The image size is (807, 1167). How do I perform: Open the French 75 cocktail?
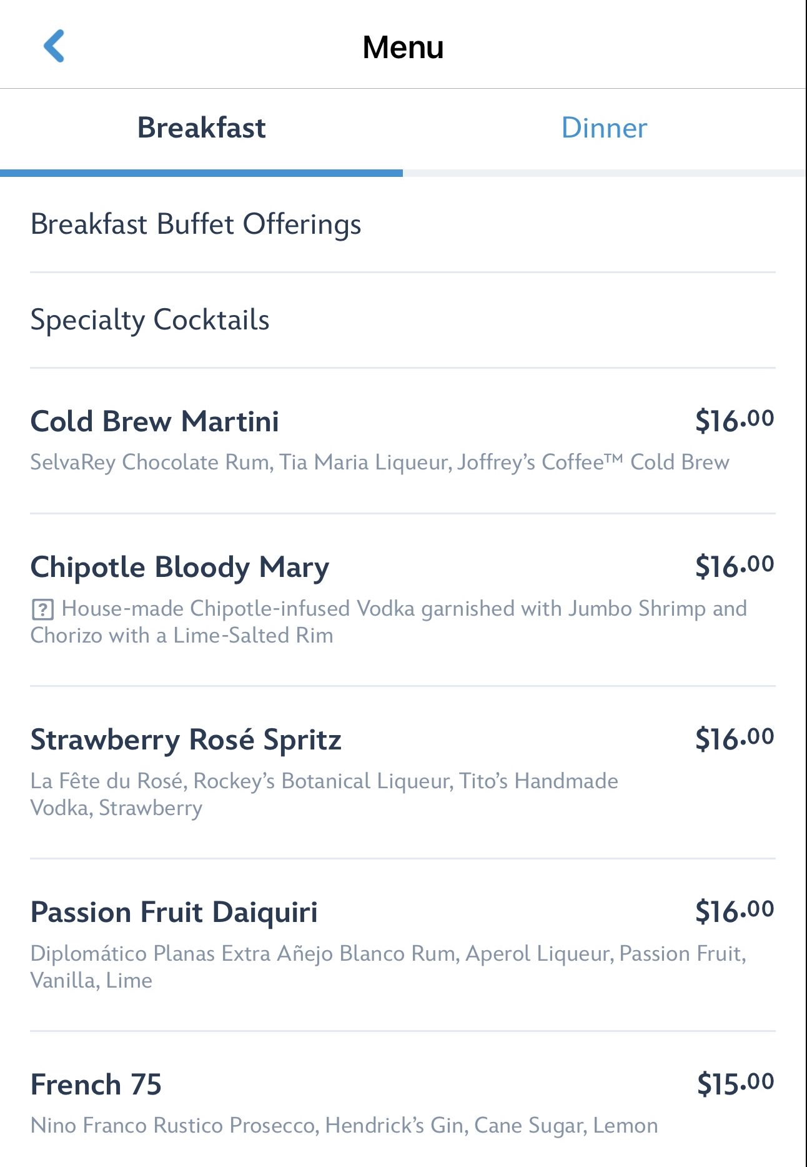point(96,1084)
